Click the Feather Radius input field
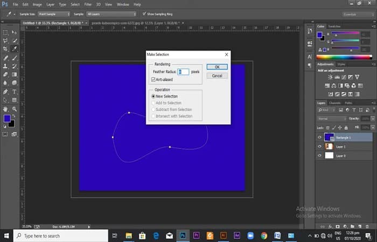The image size is (377, 242). 183,72
